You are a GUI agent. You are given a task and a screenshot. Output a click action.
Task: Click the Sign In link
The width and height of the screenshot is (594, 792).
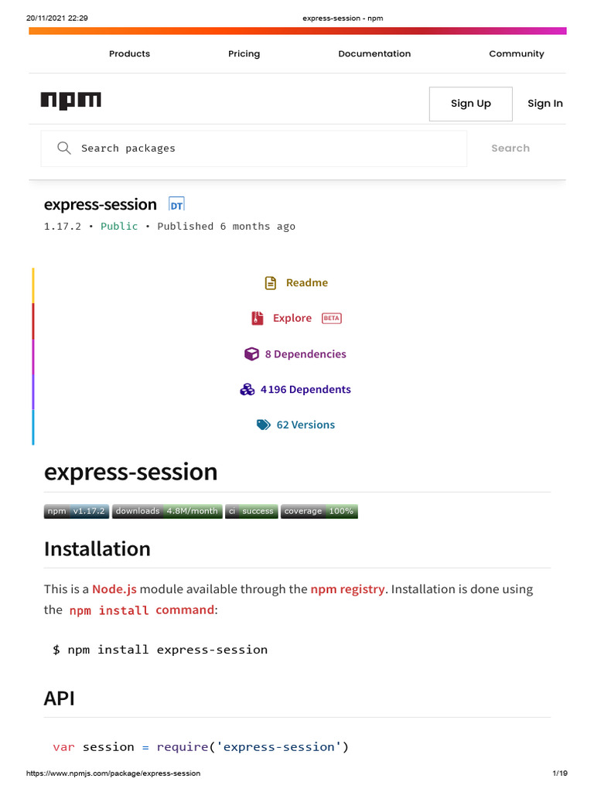pyautogui.click(x=544, y=104)
